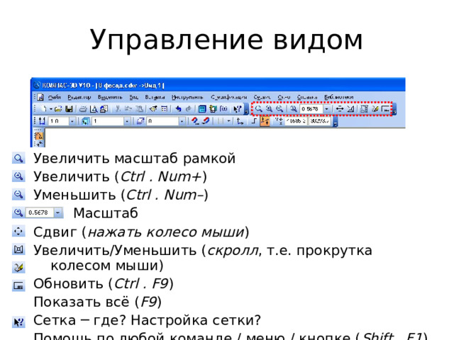This screenshot has height=340, width=454.
Task: Click the Show all icon at the view toolbar end
Action: (385, 109)
